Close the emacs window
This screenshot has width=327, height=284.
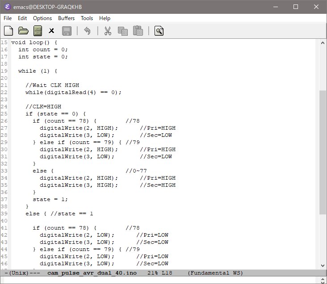click(x=316, y=7)
